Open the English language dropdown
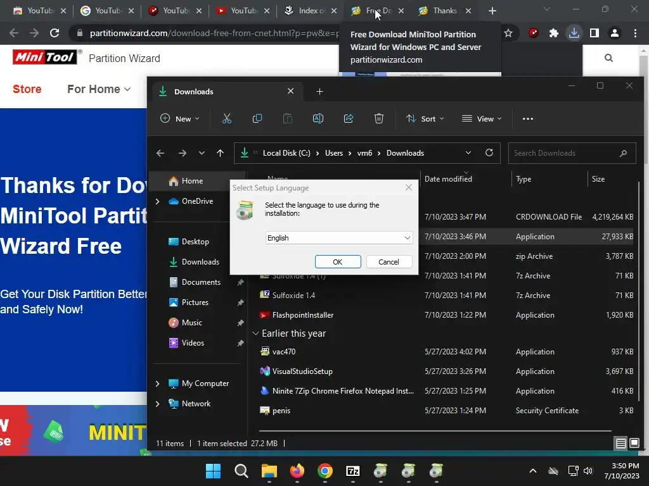This screenshot has width=649, height=486. (339, 238)
